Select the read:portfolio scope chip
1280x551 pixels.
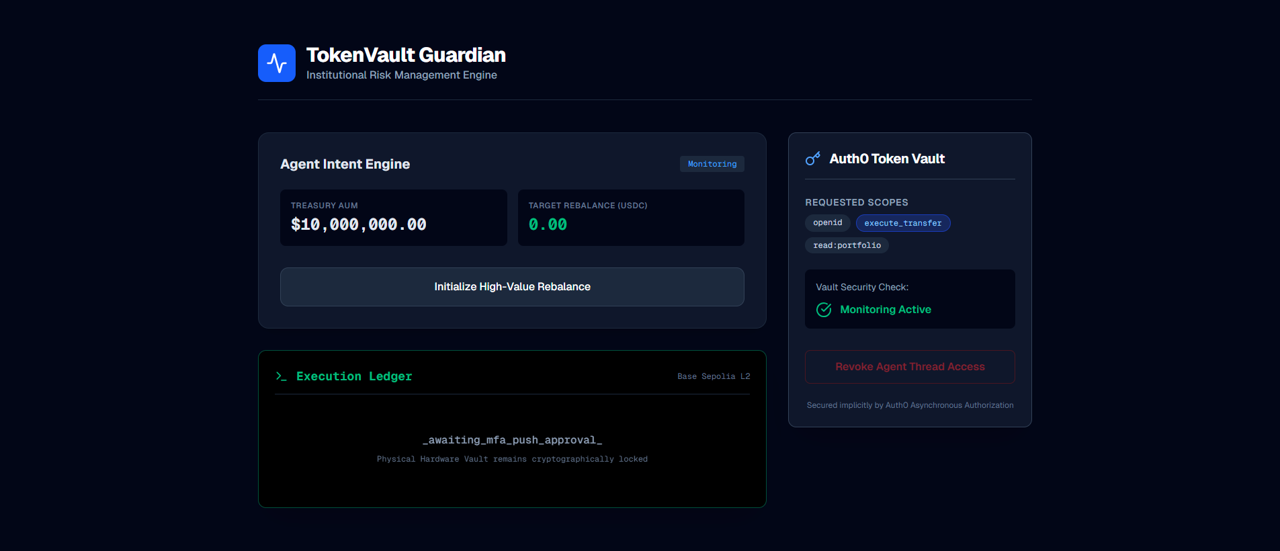pyautogui.click(x=847, y=245)
